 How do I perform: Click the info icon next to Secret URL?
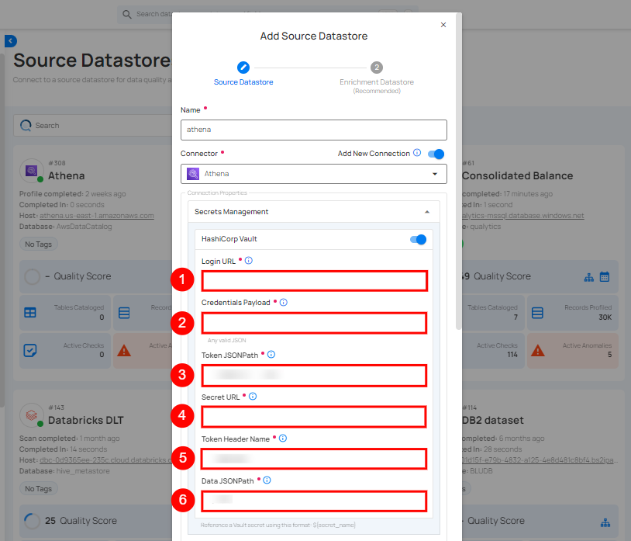coord(253,396)
